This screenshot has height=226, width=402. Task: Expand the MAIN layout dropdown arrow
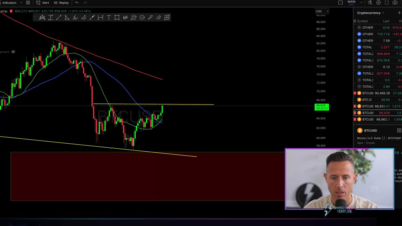pos(361,2)
